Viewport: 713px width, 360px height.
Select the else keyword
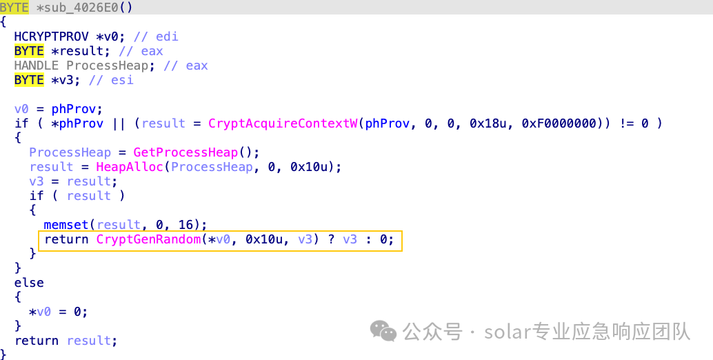click(29, 283)
